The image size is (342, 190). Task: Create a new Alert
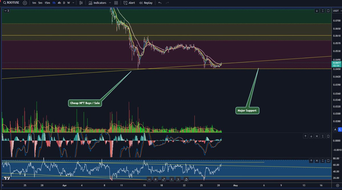129,3
